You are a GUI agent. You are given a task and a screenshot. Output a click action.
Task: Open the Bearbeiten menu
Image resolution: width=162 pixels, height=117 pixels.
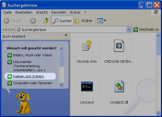tap(24, 12)
